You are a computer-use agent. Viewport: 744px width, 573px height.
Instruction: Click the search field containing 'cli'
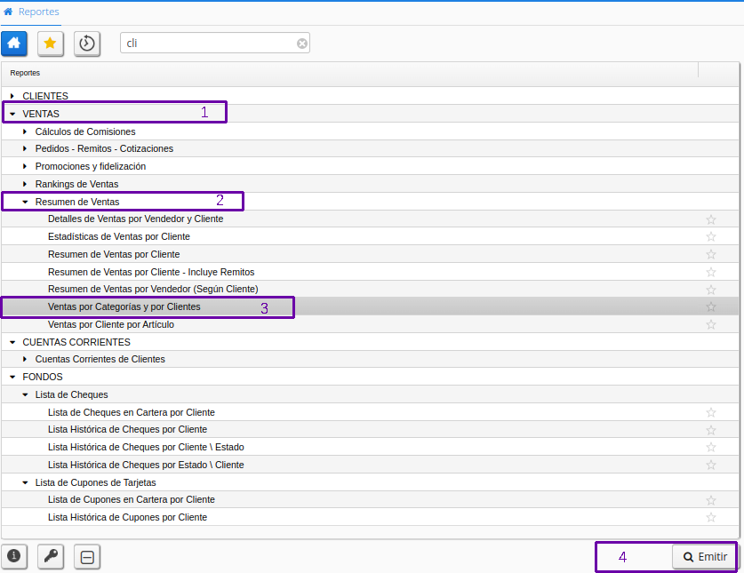click(215, 44)
